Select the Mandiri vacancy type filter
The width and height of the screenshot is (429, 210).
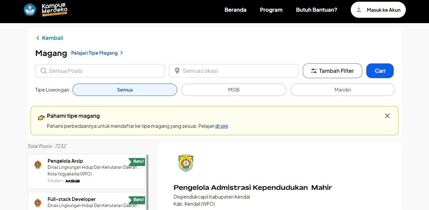342,90
